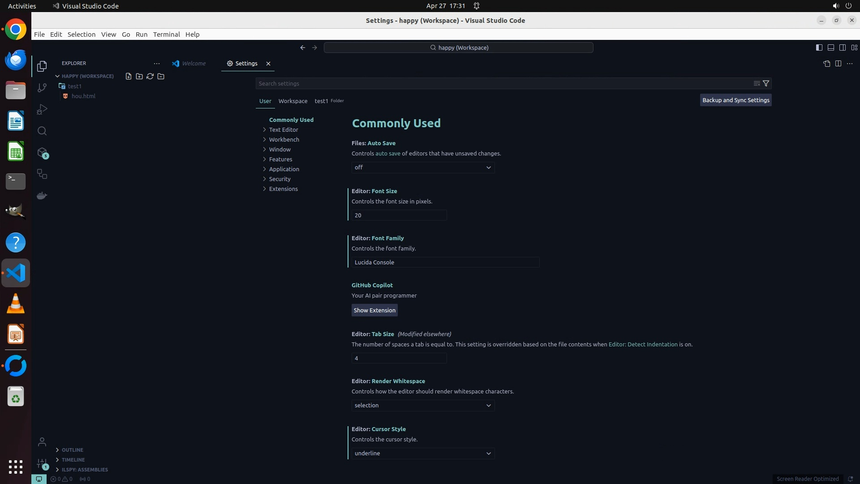Open the Auto Save dropdown

point(423,167)
